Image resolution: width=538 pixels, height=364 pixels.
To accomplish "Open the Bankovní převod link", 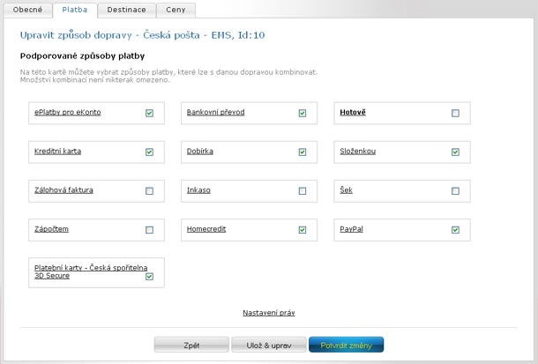I will 216,112.
